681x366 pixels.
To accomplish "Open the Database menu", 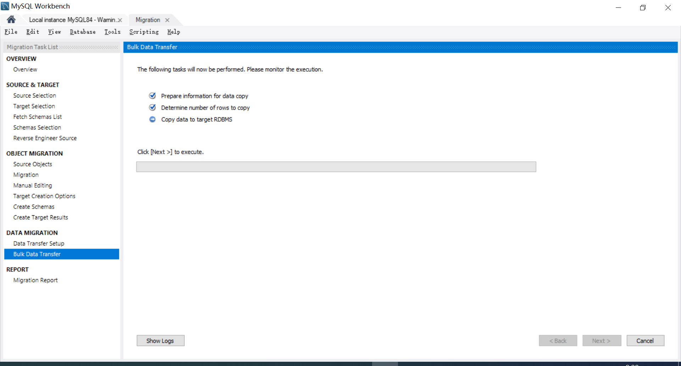I will point(83,32).
